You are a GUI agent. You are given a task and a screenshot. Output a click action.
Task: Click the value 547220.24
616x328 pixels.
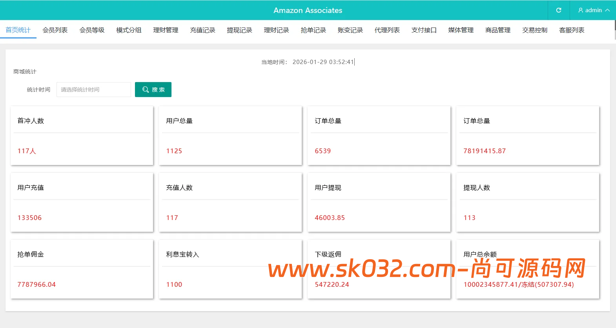coord(332,284)
